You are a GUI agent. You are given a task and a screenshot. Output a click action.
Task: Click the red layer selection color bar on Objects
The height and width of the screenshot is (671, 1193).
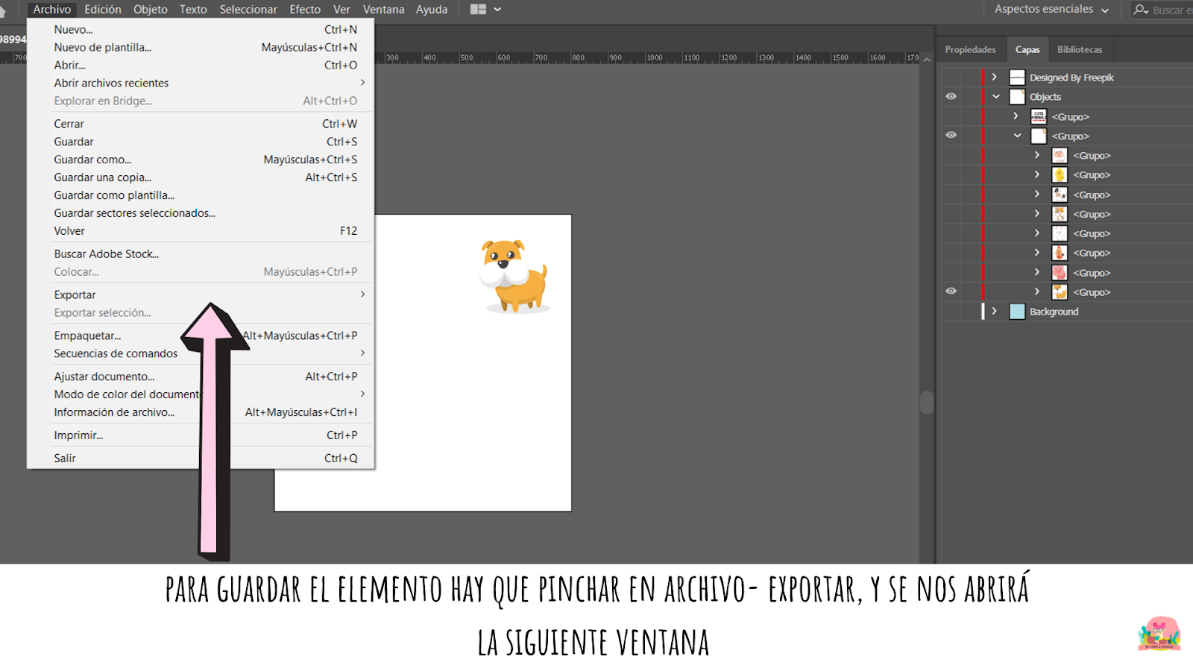click(983, 96)
